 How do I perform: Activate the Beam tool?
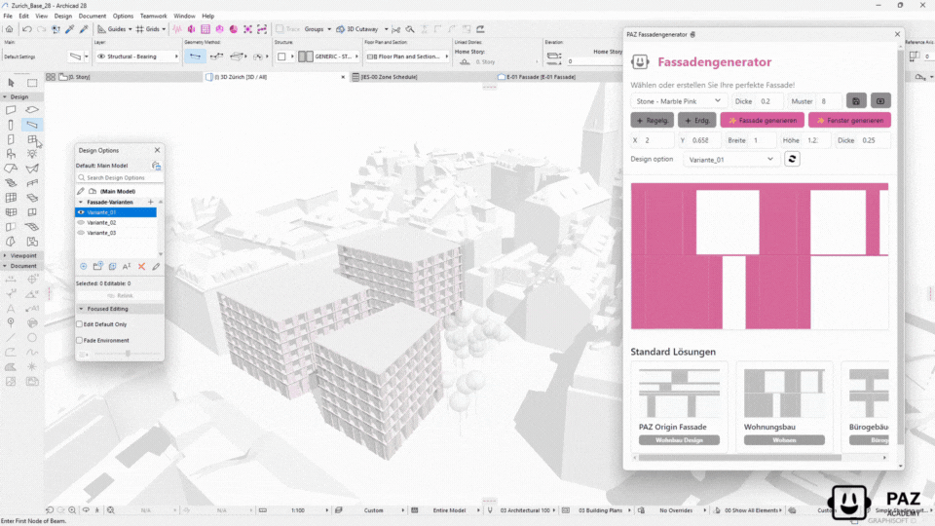(x=32, y=125)
